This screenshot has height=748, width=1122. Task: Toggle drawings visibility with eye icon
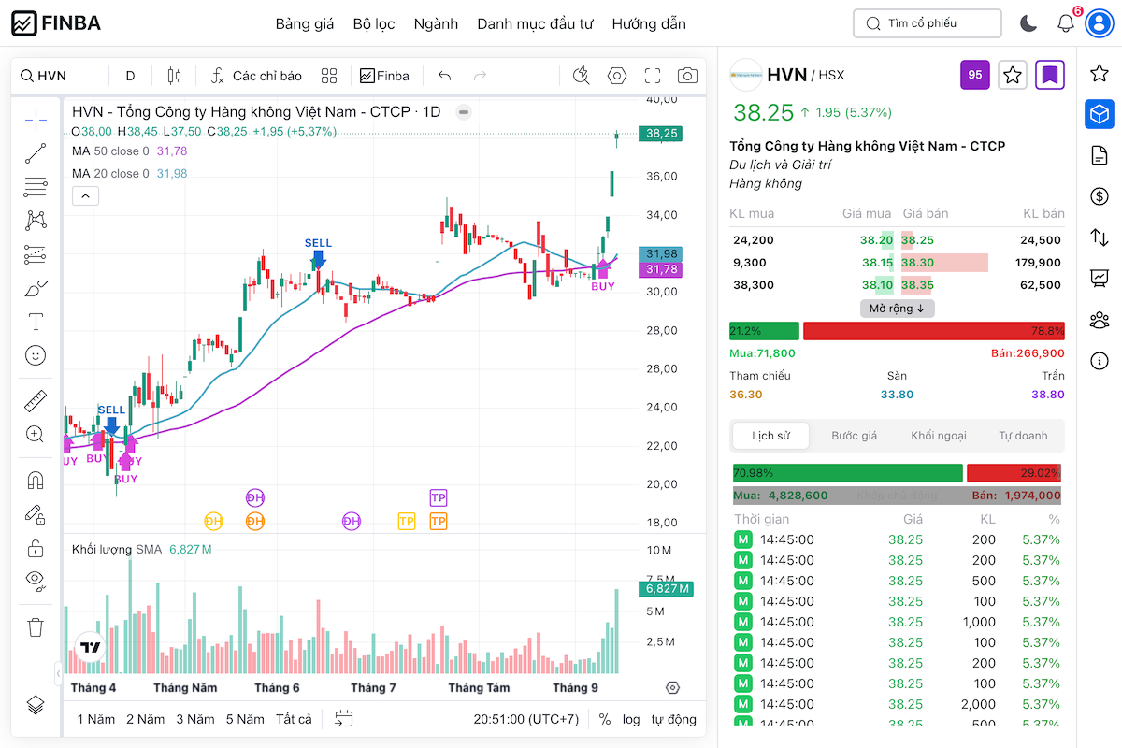36,579
